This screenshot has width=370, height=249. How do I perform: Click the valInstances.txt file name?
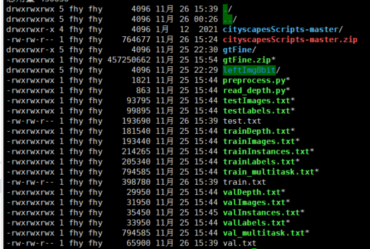click(x=261, y=212)
